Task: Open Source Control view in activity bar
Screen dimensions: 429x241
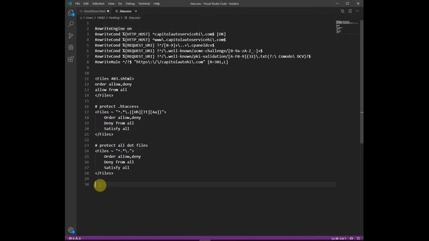Action: coord(71,35)
